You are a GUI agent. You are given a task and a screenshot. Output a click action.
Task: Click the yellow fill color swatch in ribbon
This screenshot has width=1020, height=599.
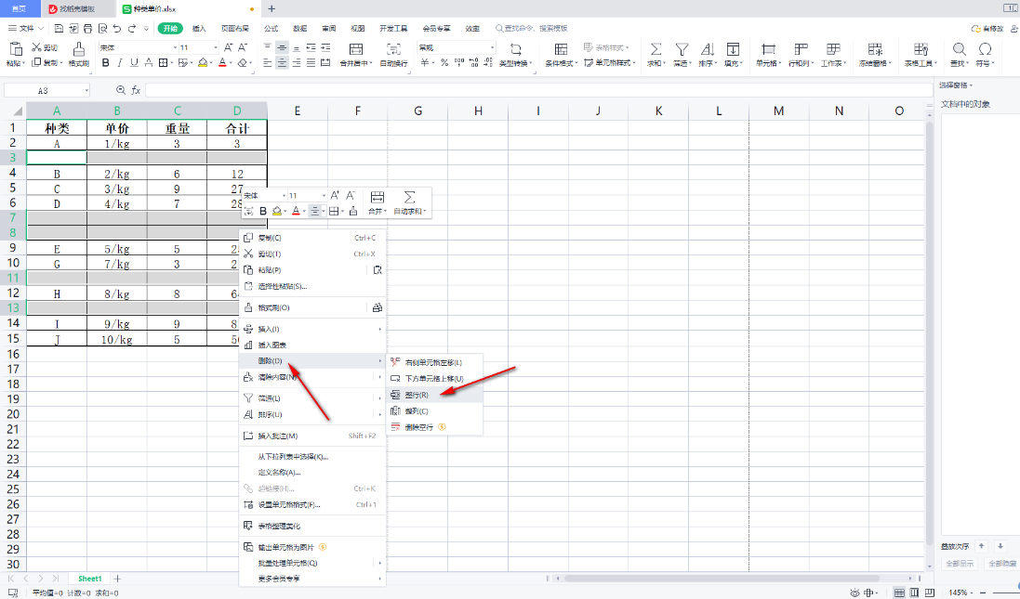pyautogui.click(x=203, y=62)
